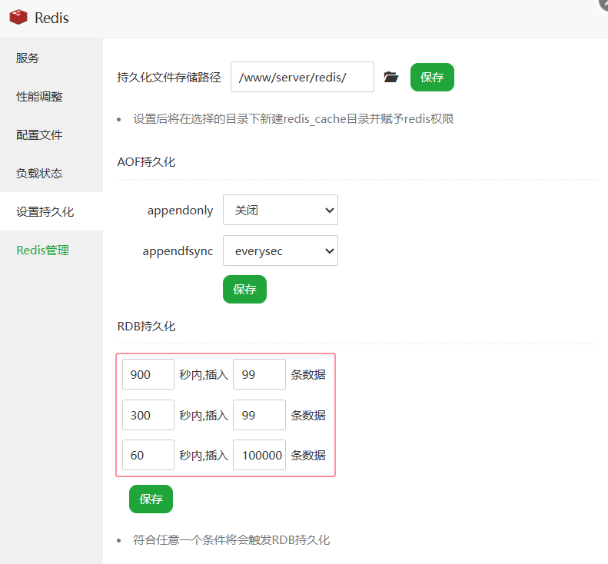The width and height of the screenshot is (608, 564).
Task: Open the 服务 tab in sidebar
Action: click(x=28, y=58)
